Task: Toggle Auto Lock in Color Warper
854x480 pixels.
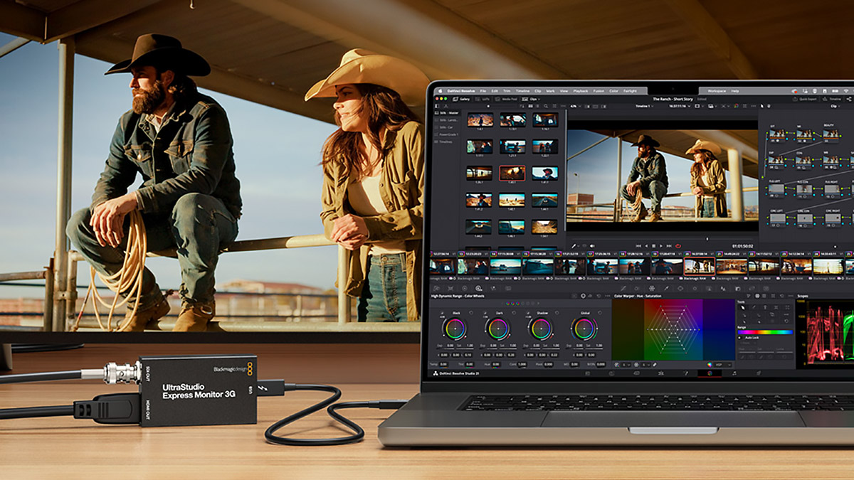Action: pos(749,338)
